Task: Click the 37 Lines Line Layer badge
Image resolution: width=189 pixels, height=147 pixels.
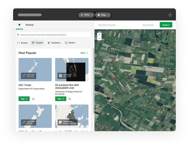Action: (29, 122)
